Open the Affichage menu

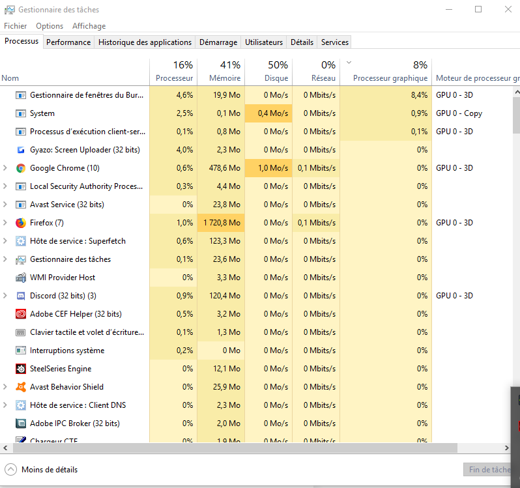[x=89, y=26]
